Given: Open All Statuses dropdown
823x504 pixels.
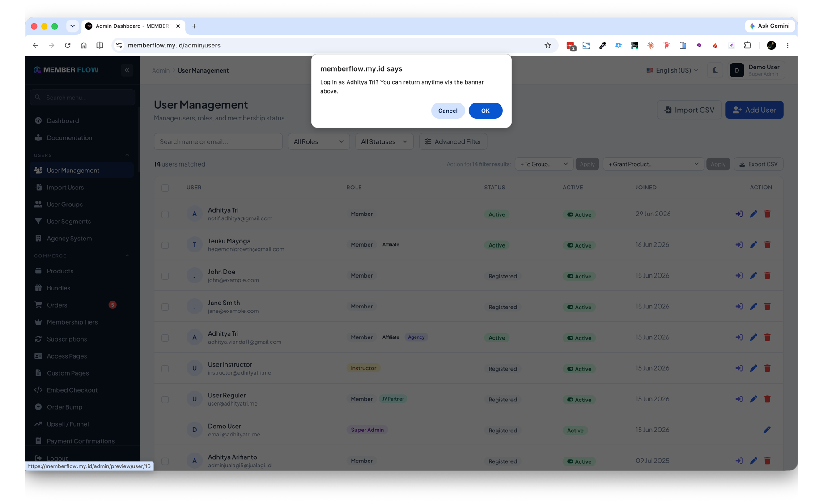Looking at the screenshot, I should pyautogui.click(x=384, y=141).
